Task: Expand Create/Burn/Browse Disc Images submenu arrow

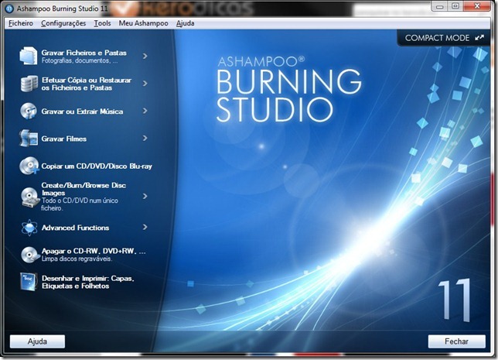Action: click(145, 196)
